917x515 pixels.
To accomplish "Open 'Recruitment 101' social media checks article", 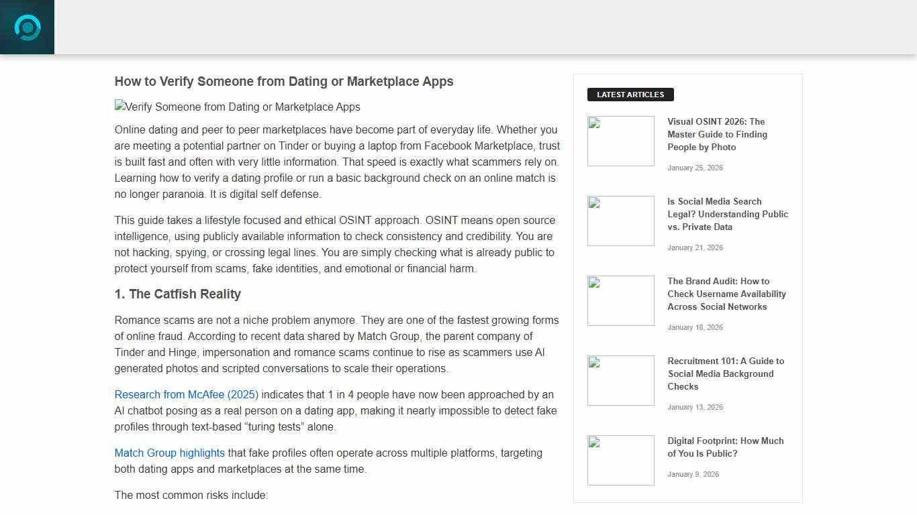I will coord(726,374).
